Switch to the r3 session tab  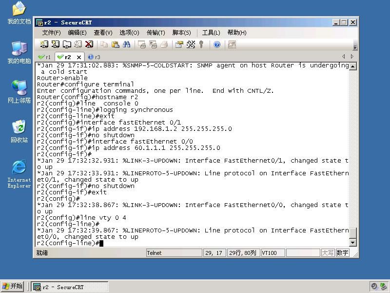(94, 57)
